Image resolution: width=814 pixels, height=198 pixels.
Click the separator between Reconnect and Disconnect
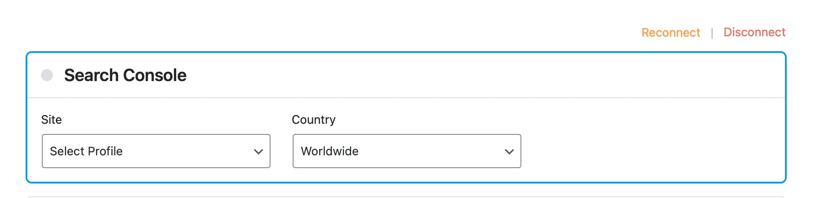tap(712, 33)
